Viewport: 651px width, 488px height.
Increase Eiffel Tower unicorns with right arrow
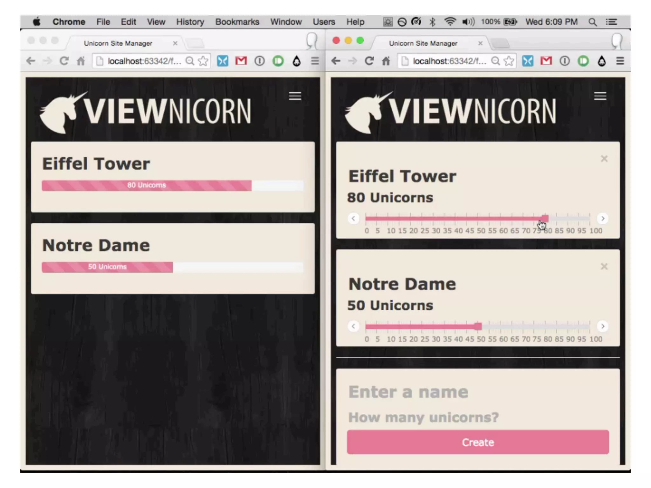603,219
